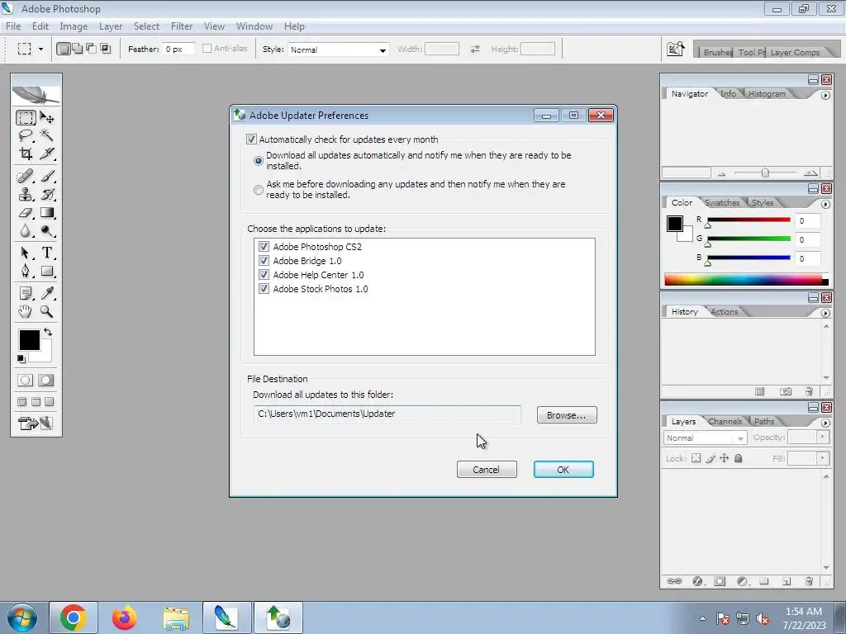Select the Pen tool
846x634 pixels.
[26, 271]
